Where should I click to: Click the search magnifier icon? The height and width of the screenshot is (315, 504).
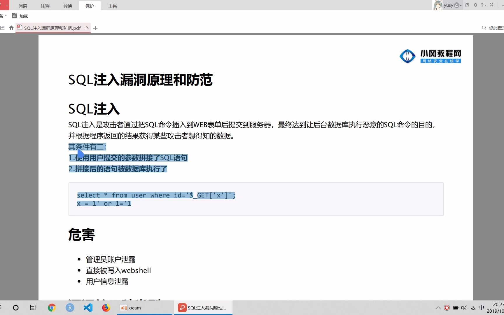pyautogui.click(x=484, y=28)
